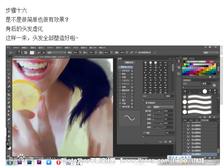Select the Eraser tool
223x167 pixels.
[9, 103]
